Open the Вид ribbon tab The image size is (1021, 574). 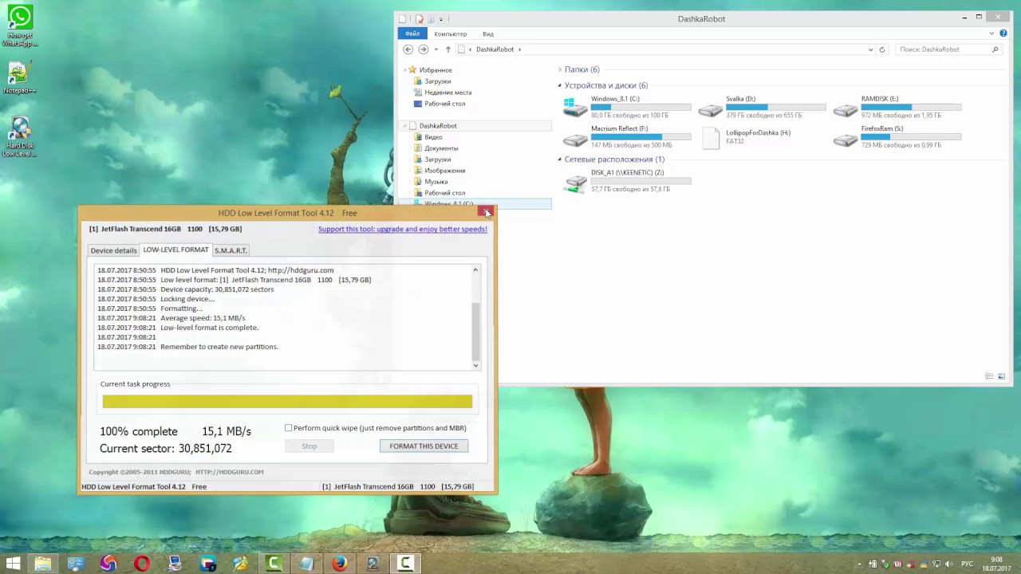click(488, 33)
